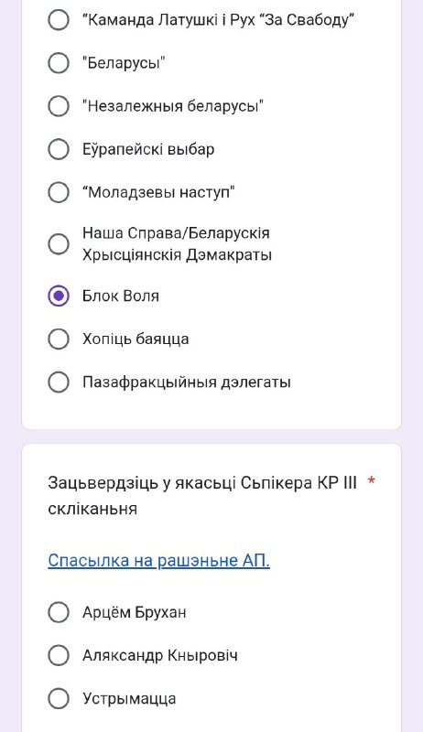Click the selected Блок Воля radio button
The width and height of the screenshot is (423, 732).
click(59, 296)
